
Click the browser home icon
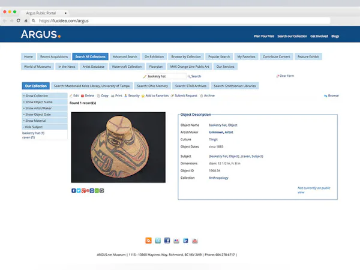click(x=26, y=20)
